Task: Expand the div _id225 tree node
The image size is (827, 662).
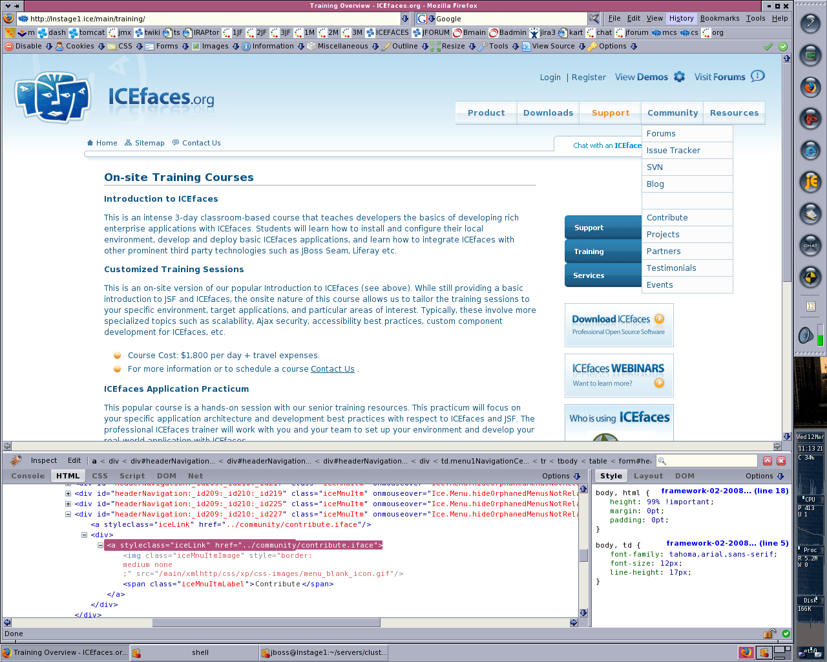Action: pyautogui.click(x=68, y=504)
